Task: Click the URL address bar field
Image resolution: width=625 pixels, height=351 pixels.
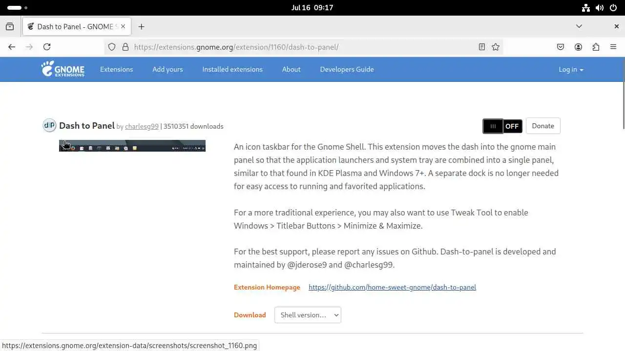Action: click(x=303, y=47)
